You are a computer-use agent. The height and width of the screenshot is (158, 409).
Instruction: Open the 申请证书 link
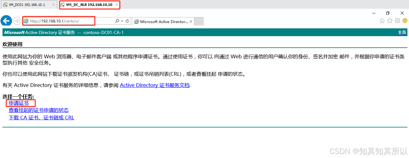tap(19, 103)
